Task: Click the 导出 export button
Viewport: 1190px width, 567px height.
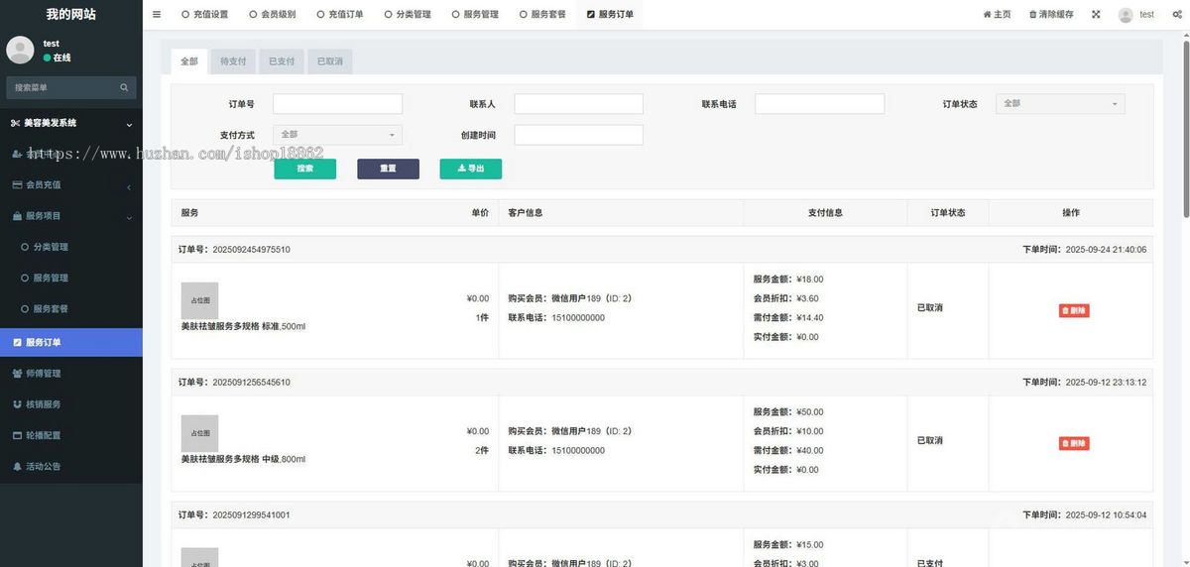Action: [x=471, y=169]
